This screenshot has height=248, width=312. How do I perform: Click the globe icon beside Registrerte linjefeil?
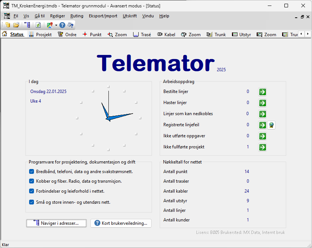click(x=271, y=125)
